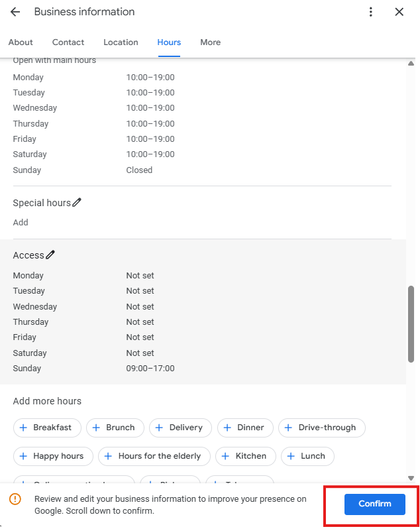This screenshot has height=527, width=420.
Task: Click Sunday's Closed main hours
Action: pyautogui.click(x=139, y=170)
